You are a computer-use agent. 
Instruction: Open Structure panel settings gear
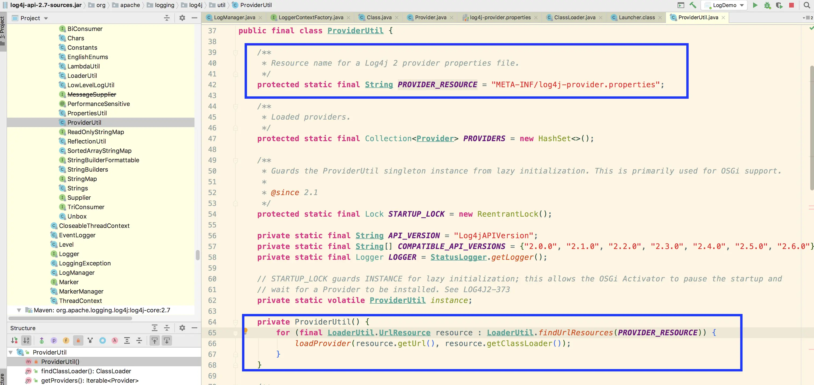pyautogui.click(x=182, y=328)
